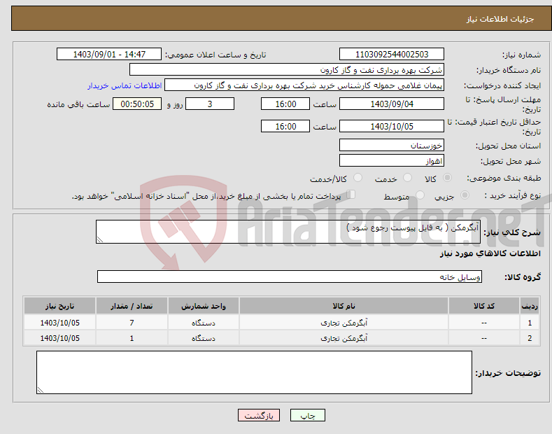Click آبگرمکن تجاری in row 2

(x=344, y=338)
